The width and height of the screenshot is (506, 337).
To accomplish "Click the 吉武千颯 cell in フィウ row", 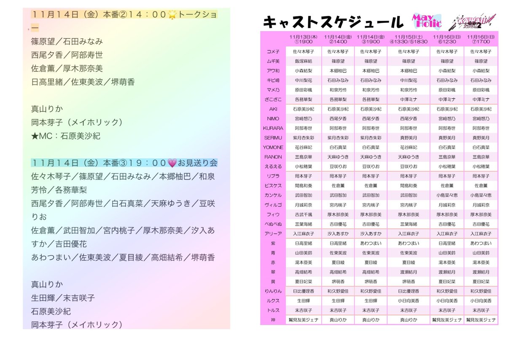I will tap(303, 214).
